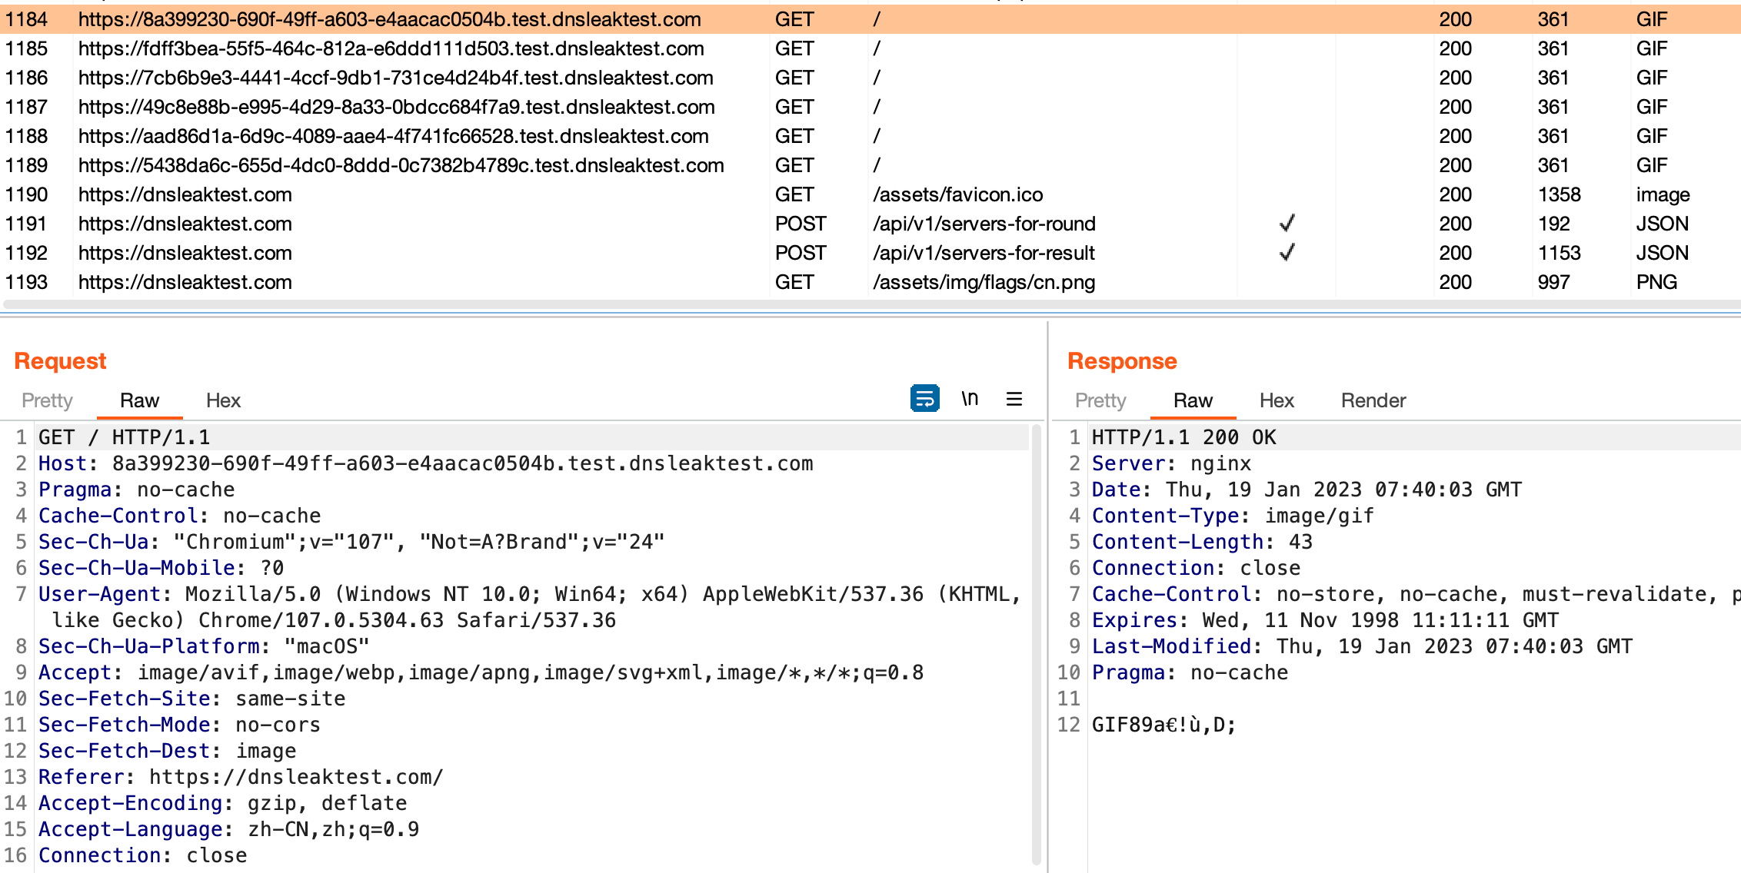Click the checkmark on servers-for-round row
This screenshot has width=1741, height=873.
tap(1287, 224)
